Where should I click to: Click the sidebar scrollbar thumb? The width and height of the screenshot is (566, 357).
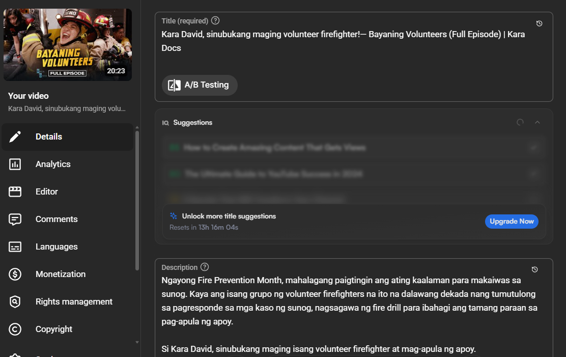click(x=137, y=201)
